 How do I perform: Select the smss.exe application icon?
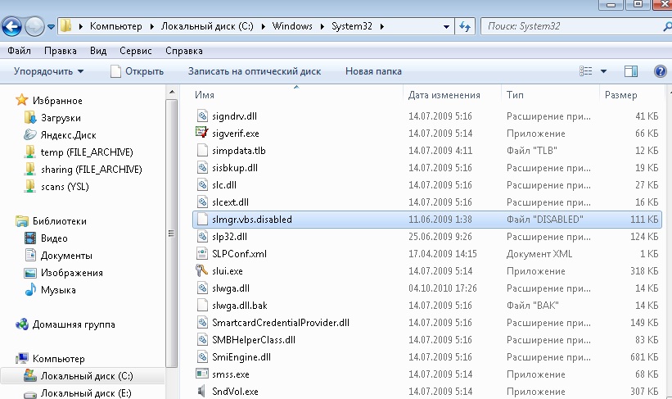pos(202,374)
